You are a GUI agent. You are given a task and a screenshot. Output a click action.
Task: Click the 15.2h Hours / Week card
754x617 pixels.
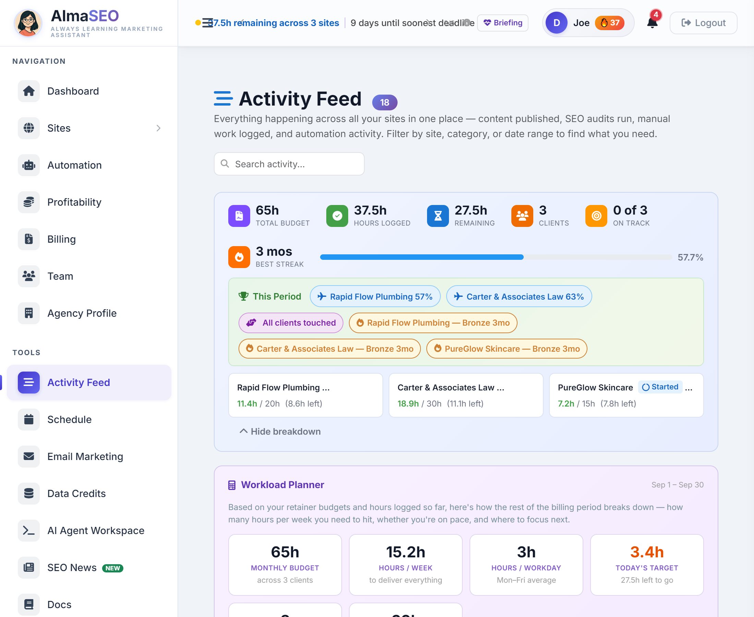pyautogui.click(x=406, y=565)
